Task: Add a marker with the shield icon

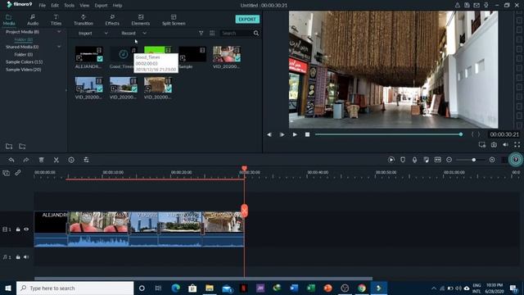Action: 403,160
